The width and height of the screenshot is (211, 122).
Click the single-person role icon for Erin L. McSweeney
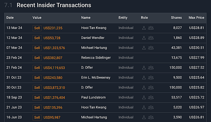tap(144, 77)
